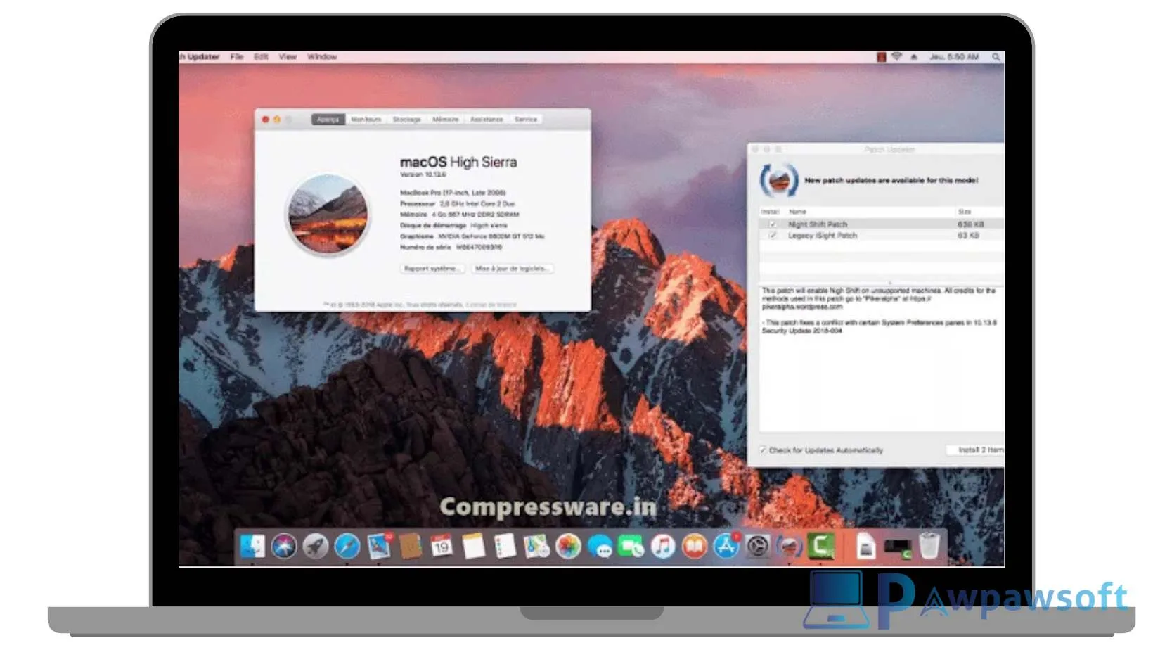This screenshot has width=1153, height=650.
Task: Launch the Camtasia app in the Dock
Action: click(x=820, y=545)
